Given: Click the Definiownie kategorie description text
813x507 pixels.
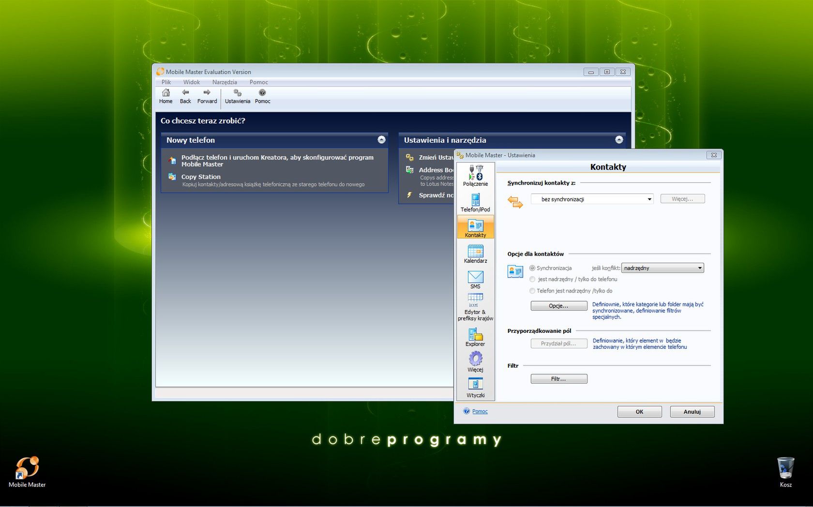Looking at the screenshot, I should [x=648, y=311].
